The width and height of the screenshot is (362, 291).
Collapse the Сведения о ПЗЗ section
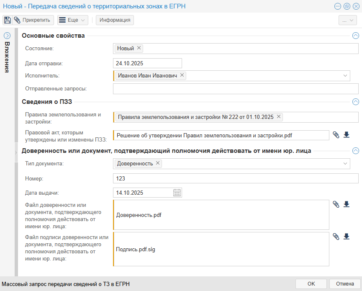tap(356, 101)
